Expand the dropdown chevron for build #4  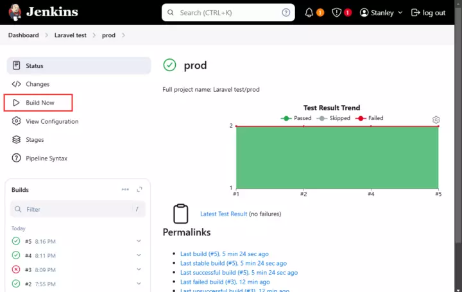(x=139, y=255)
